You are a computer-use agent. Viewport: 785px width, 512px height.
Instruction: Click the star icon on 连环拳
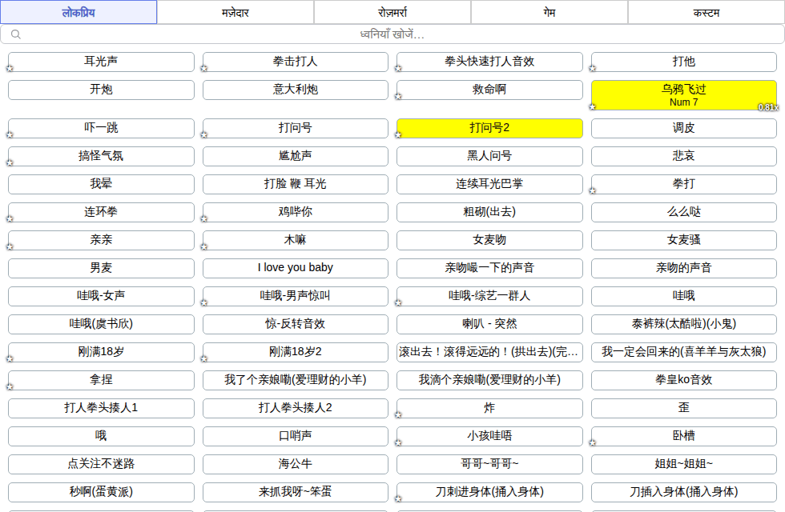click(10, 219)
